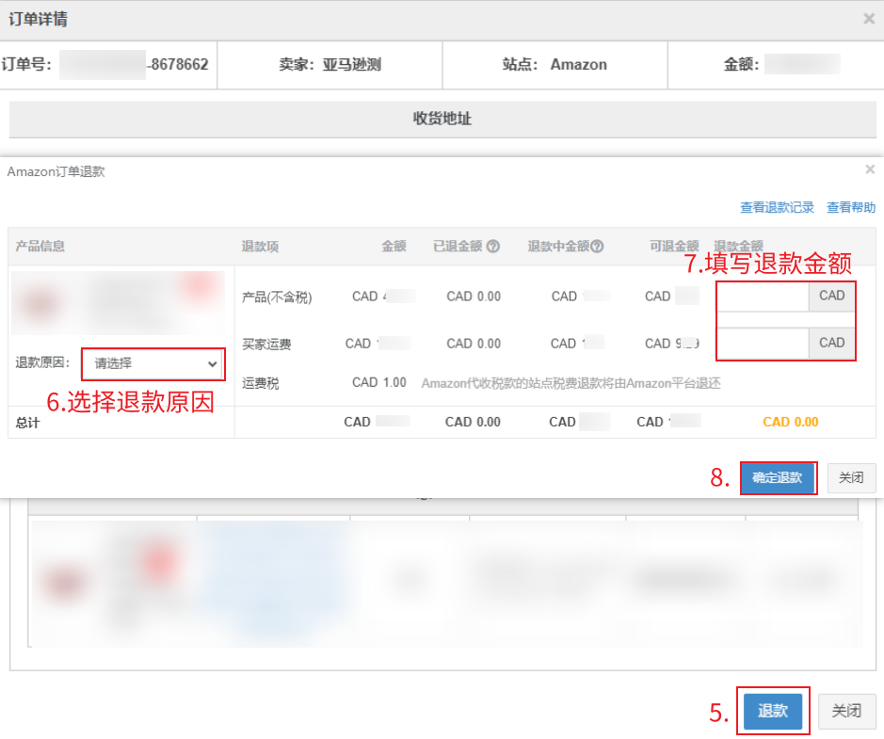The width and height of the screenshot is (884, 739).
Task: Focus the 买家运费 refund amount input
Action: tap(763, 344)
